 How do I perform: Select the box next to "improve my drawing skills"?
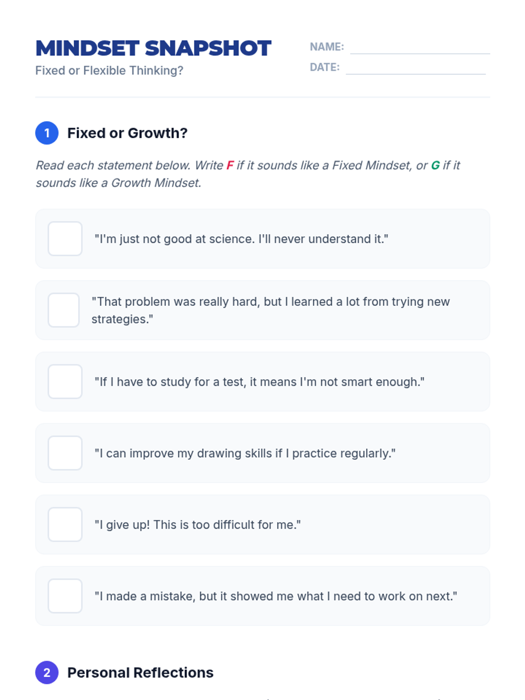[65, 453]
